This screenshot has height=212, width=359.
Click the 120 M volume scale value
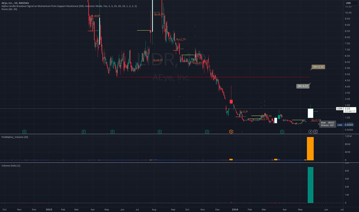pyautogui.click(x=348, y=136)
